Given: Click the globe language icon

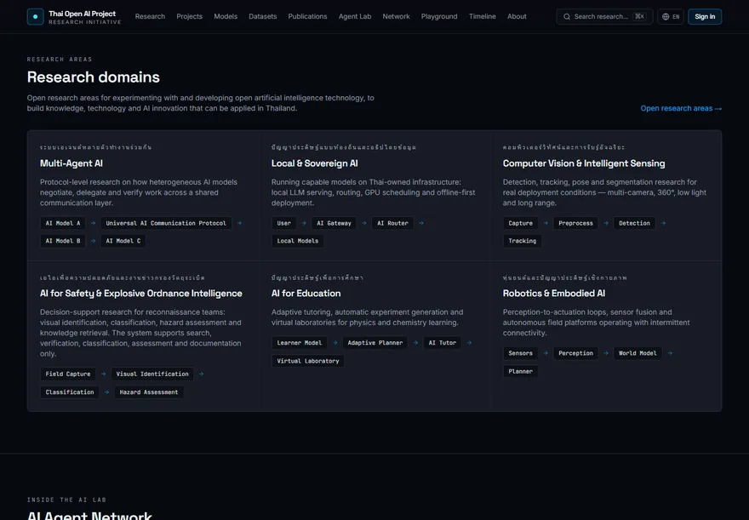Looking at the screenshot, I should tap(666, 17).
